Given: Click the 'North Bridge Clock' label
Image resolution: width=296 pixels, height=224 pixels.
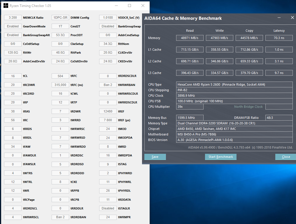Looking at the screenshot, I should (248, 107).
